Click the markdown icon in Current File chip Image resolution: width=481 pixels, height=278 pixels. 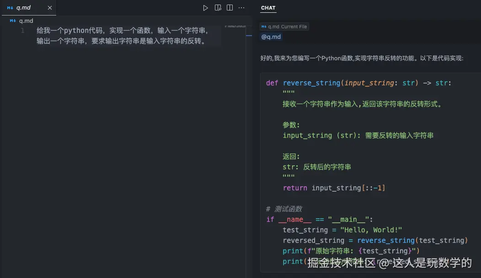[x=264, y=26]
